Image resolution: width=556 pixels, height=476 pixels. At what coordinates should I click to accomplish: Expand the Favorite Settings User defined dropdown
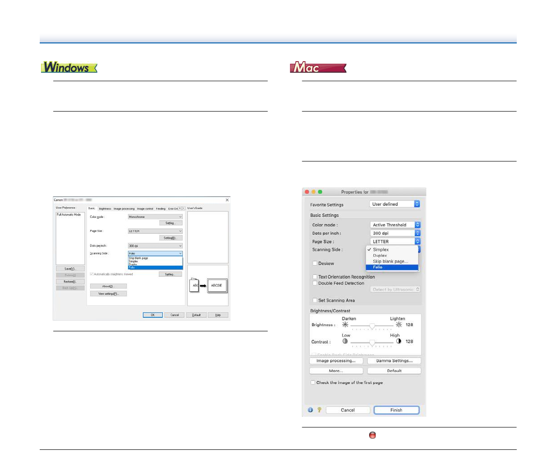[395, 204]
